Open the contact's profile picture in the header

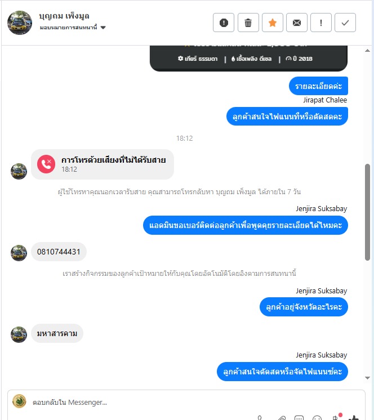[20, 23]
